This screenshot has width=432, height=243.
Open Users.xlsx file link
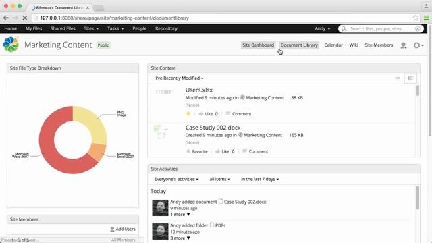coord(199,90)
